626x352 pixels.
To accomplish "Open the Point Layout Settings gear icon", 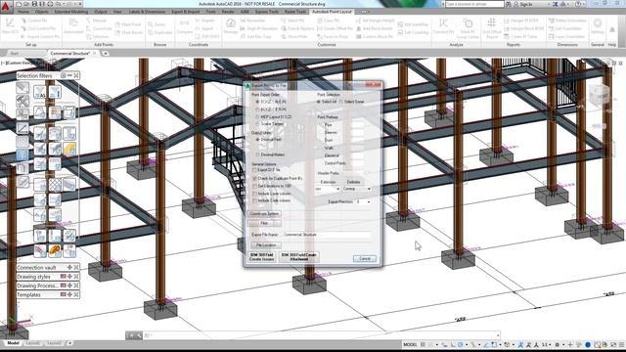I will click(x=598, y=26).
